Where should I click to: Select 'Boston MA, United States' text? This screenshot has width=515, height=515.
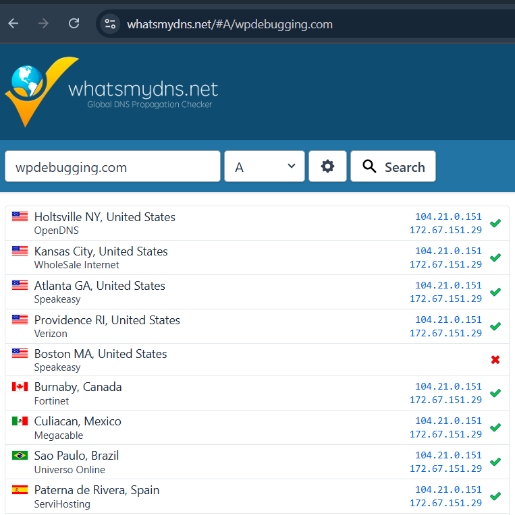[101, 354]
